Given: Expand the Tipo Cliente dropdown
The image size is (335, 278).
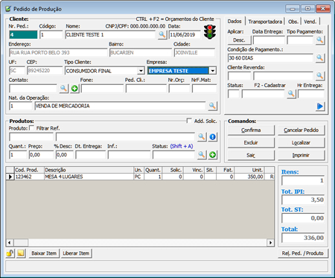Looking at the screenshot, I should coord(141,71).
